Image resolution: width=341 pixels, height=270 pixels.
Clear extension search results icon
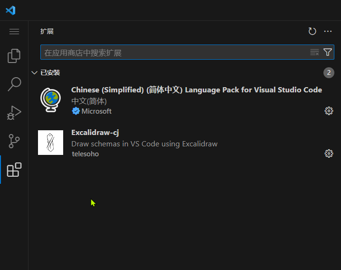[x=314, y=52]
